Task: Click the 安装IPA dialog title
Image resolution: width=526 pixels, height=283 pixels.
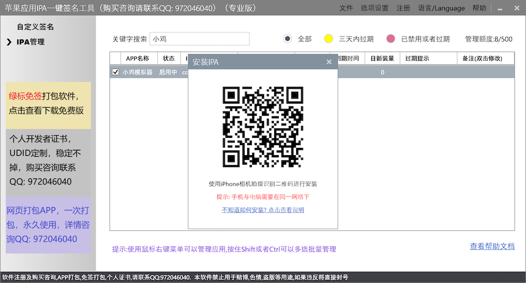Action: (x=205, y=62)
